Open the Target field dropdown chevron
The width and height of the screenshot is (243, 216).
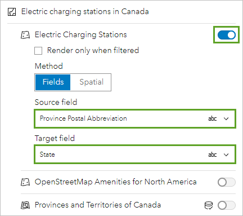226,155
